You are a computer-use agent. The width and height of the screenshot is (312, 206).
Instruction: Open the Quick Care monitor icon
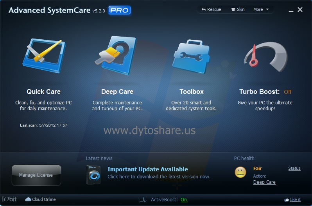tap(44, 56)
